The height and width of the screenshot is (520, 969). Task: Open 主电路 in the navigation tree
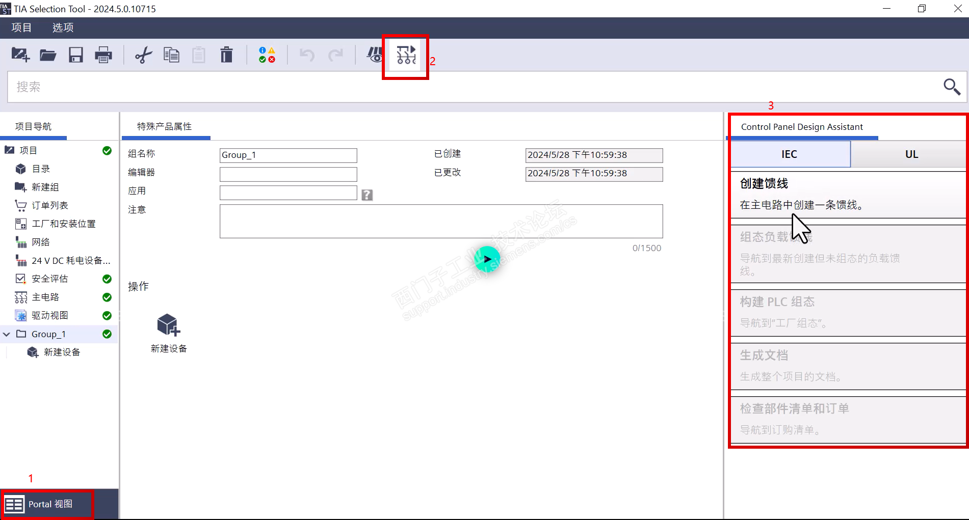coord(45,297)
